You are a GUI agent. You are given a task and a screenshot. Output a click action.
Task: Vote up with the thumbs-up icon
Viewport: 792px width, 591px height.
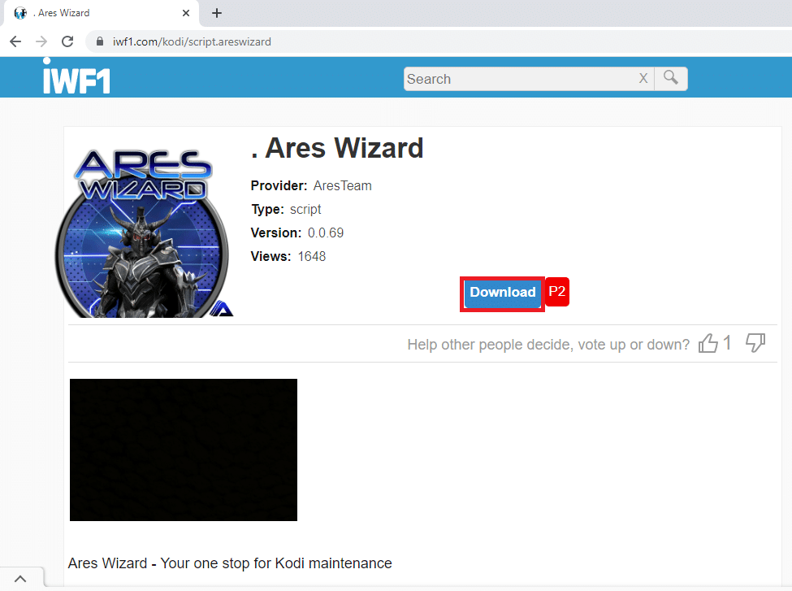coord(708,343)
